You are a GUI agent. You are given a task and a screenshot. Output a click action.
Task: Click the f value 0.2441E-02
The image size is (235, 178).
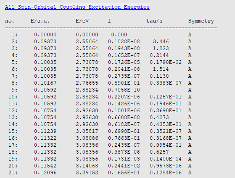[x=124, y=166]
